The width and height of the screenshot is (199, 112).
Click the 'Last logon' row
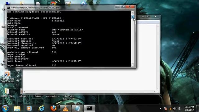(44, 61)
